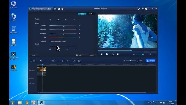
Task: Play the preview video
Action: coord(107,54)
